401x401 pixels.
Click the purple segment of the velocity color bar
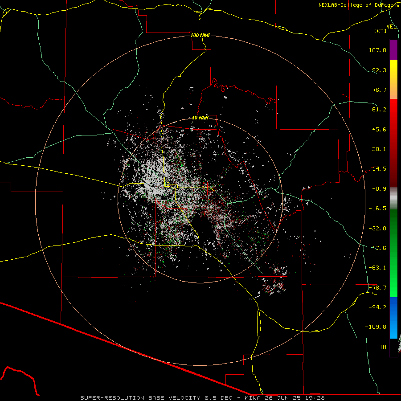tap(393, 49)
